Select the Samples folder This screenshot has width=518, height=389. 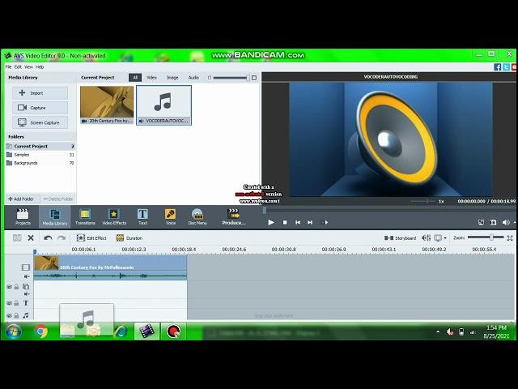click(22, 155)
